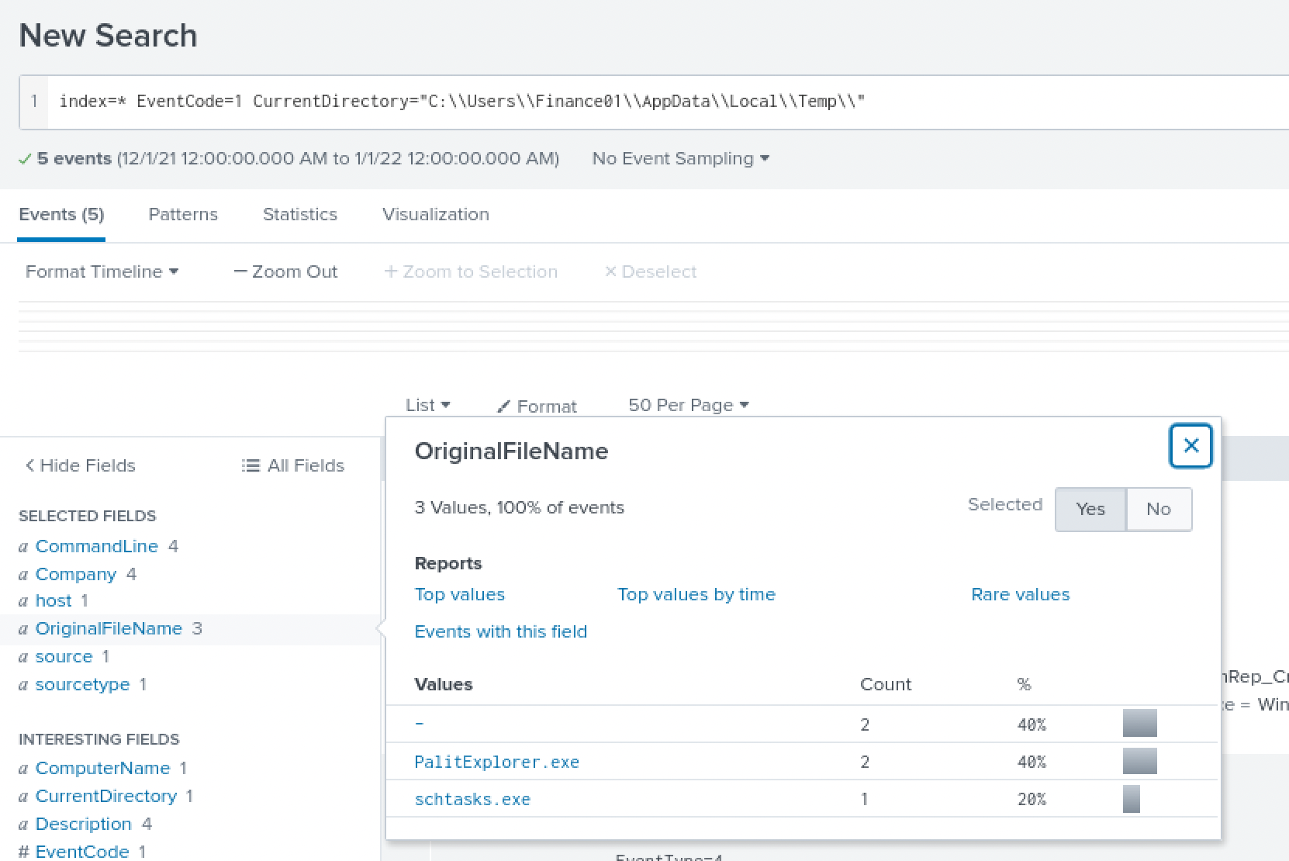1289x861 pixels.
Task: Open the Company field in sidebar
Action: point(76,574)
